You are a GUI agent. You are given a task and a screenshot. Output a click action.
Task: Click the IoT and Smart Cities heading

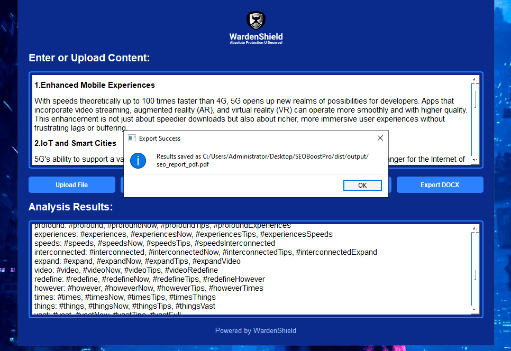(x=75, y=143)
